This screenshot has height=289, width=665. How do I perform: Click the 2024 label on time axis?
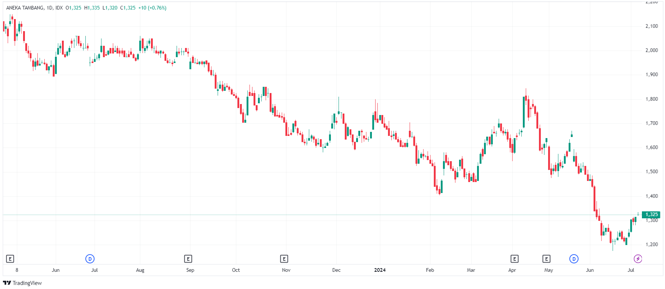(x=380, y=270)
